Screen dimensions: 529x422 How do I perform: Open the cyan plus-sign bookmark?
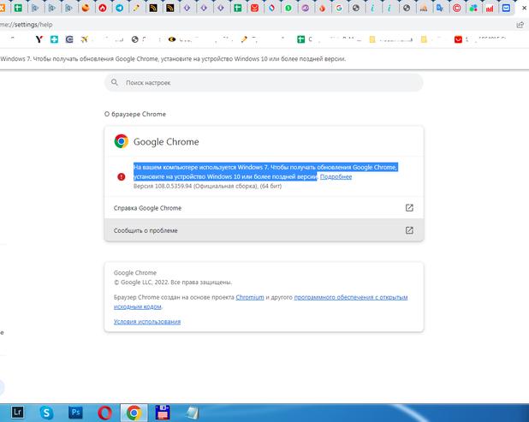click(x=54, y=39)
